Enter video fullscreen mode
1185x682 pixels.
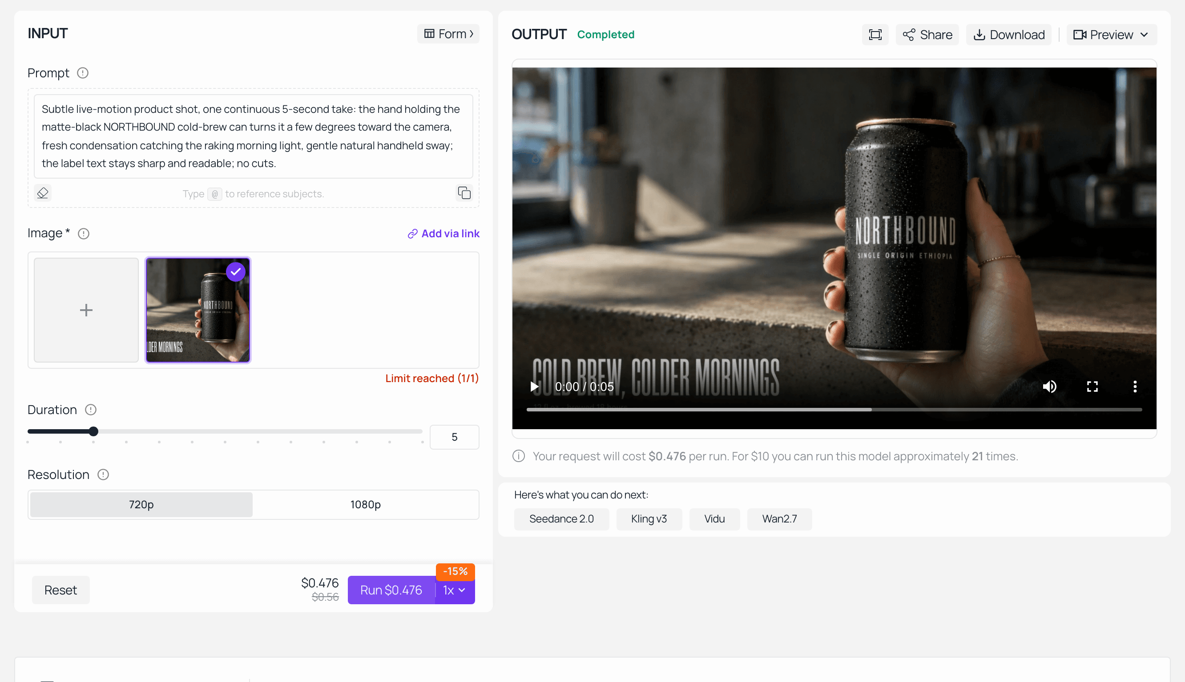[x=1092, y=387]
